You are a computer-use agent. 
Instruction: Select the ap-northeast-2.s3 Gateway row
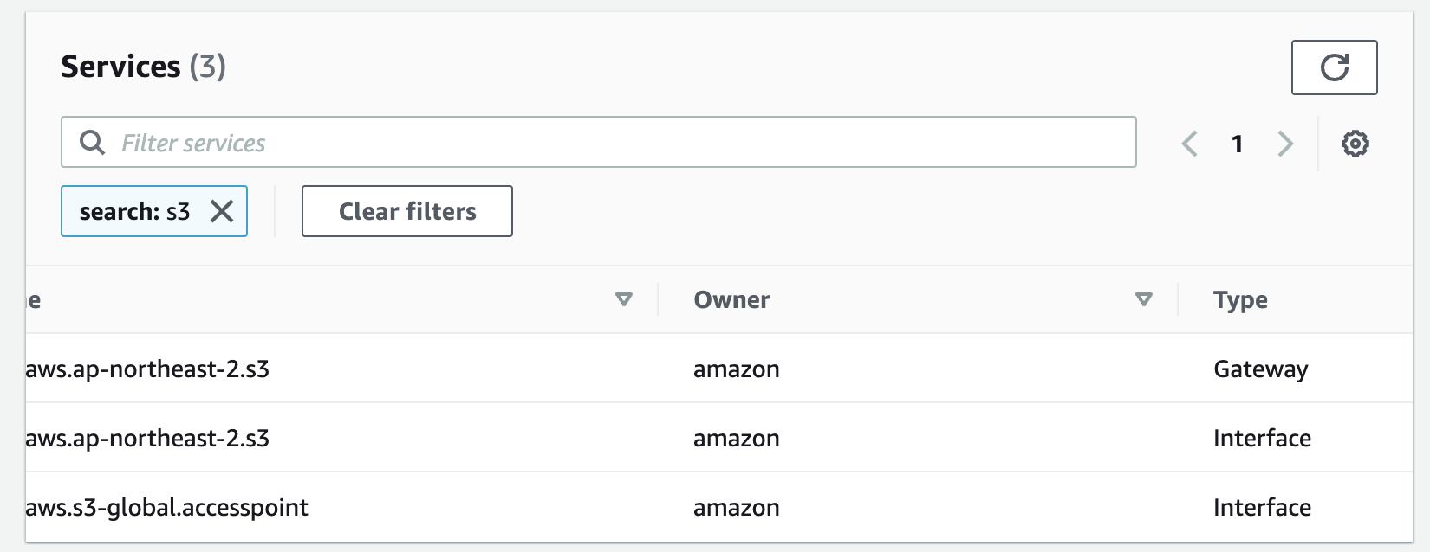click(x=719, y=369)
